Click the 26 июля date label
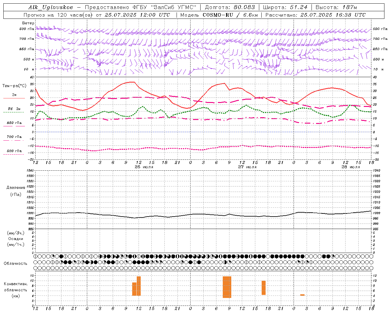 [144, 167]
